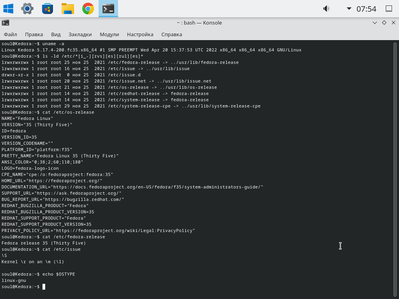Click the 'cat /etc/os-release' command
The width and height of the screenshot is (399, 299).
[x=48, y=112]
